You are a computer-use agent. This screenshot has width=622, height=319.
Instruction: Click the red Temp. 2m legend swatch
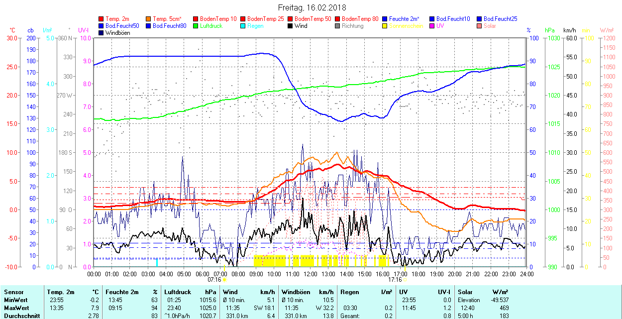102,19
